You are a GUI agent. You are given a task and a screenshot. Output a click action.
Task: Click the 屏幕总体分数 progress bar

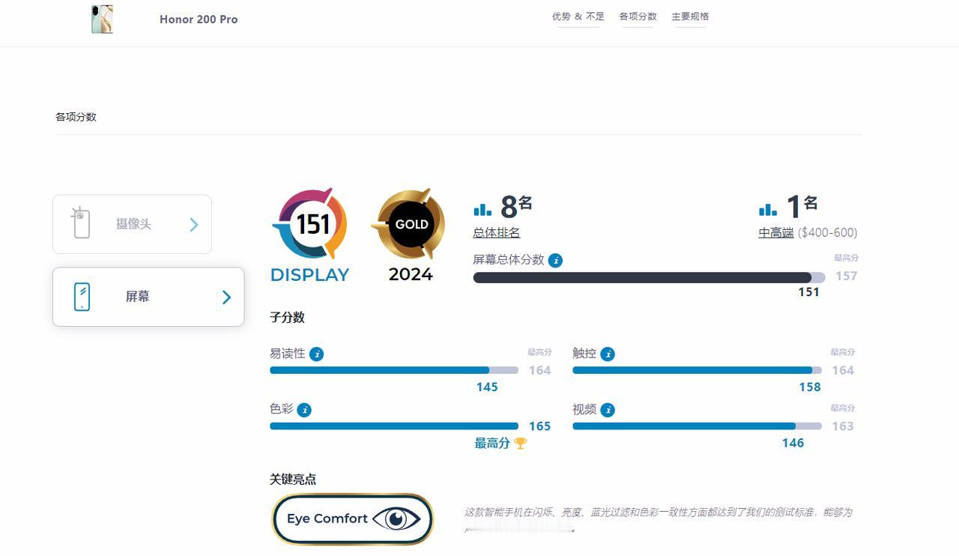pos(649,277)
